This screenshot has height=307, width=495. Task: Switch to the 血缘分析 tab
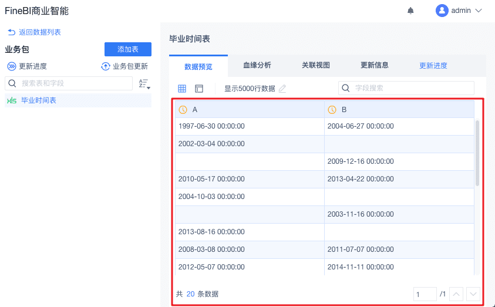[257, 65]
